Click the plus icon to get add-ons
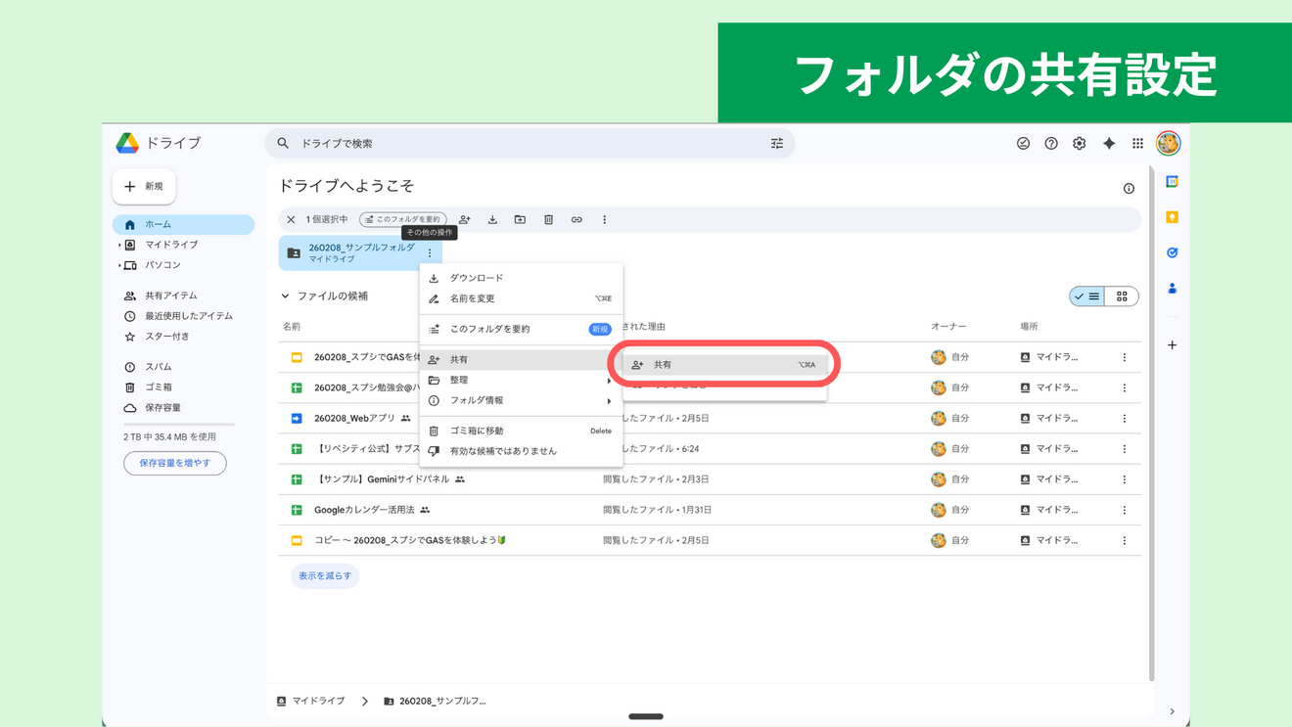 click(x=1172, y=345)
